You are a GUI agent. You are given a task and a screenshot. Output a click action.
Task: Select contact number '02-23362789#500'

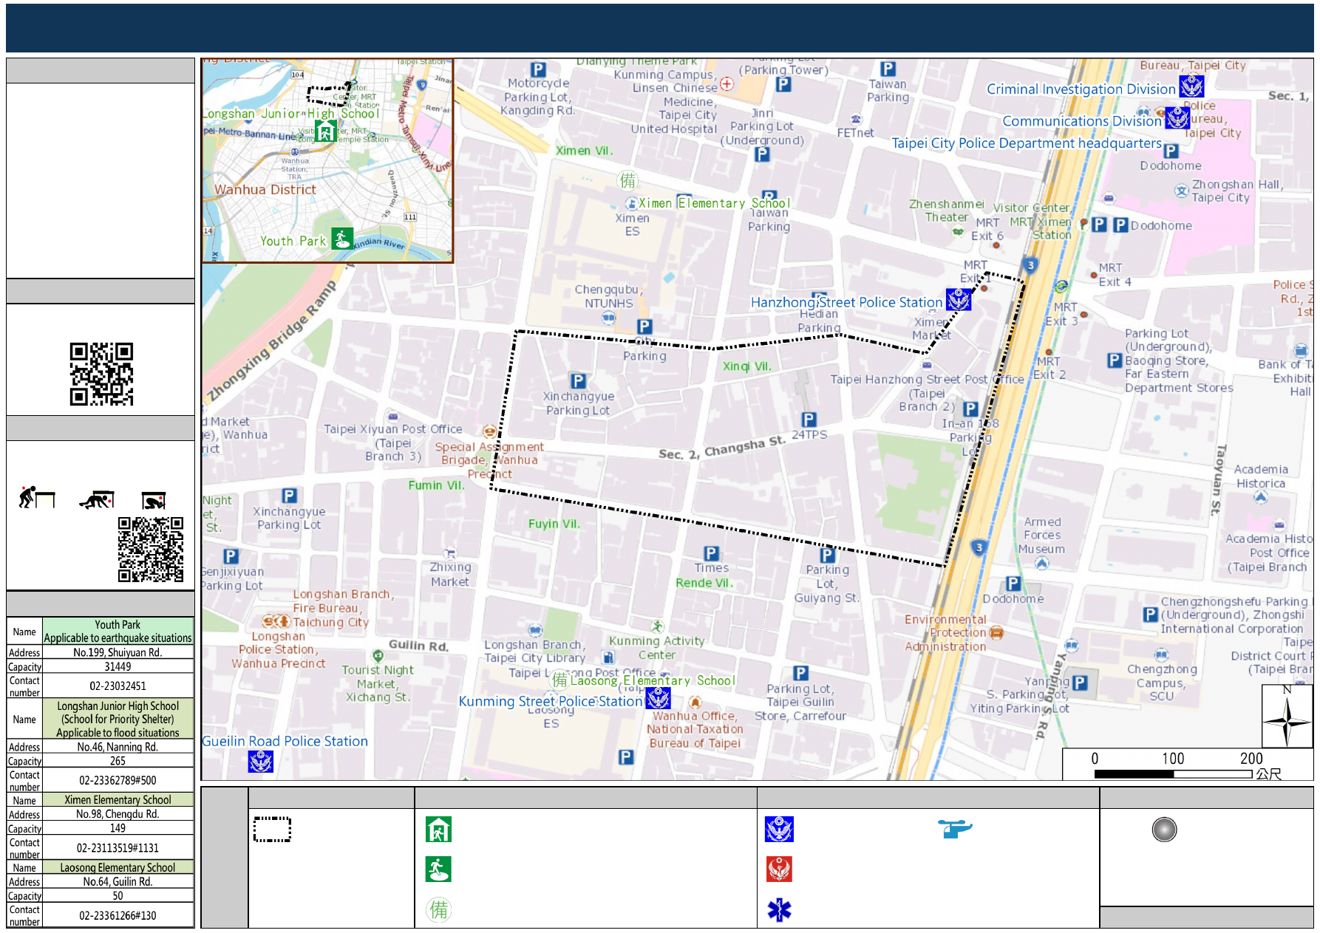coord(118,780)
